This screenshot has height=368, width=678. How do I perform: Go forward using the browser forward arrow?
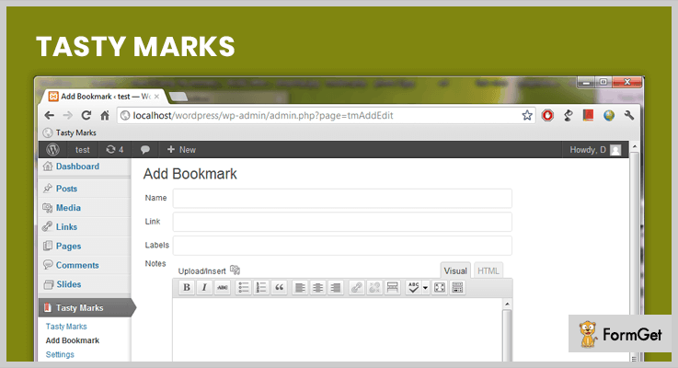[68, 115]
